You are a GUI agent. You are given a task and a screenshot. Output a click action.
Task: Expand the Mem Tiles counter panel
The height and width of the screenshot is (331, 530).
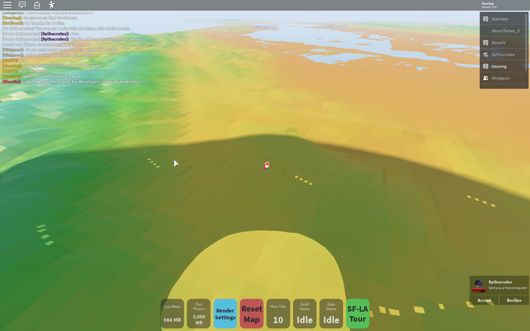point(278,313)
